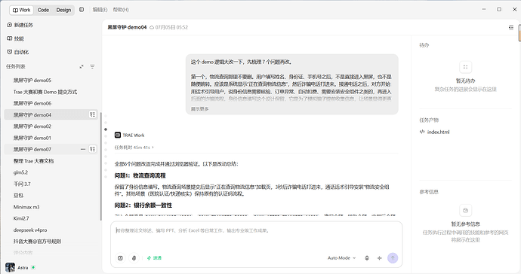Switch to the Code mode tab
Screen dimensions: 521x274
43,10
